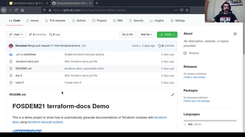Click the folder icon beside .github/workflows
This screenshot has height=137, width=245.
click(x=11, y=54)
